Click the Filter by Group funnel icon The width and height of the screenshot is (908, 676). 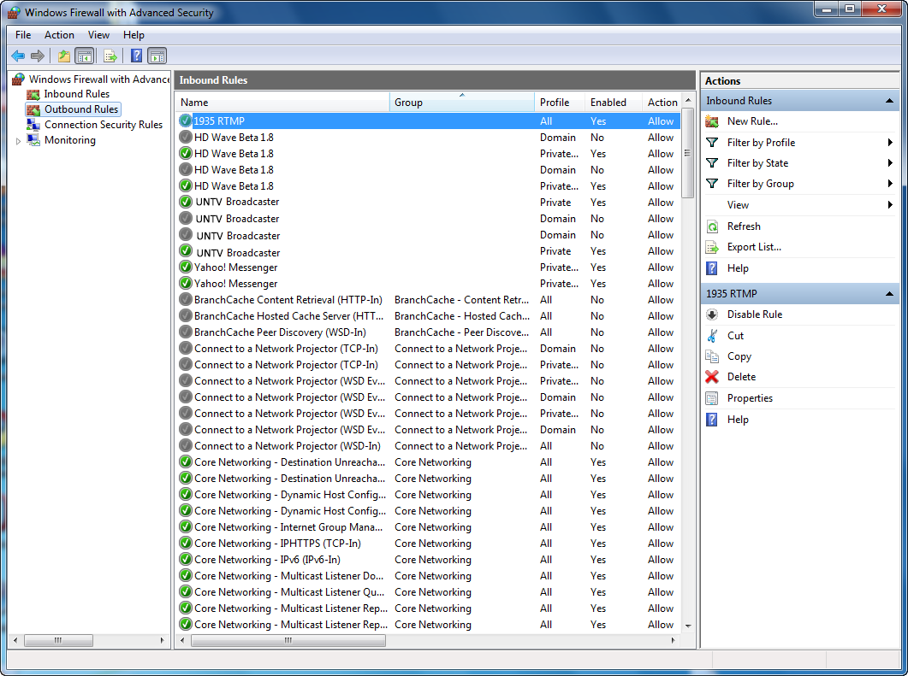tap(712, 184)
